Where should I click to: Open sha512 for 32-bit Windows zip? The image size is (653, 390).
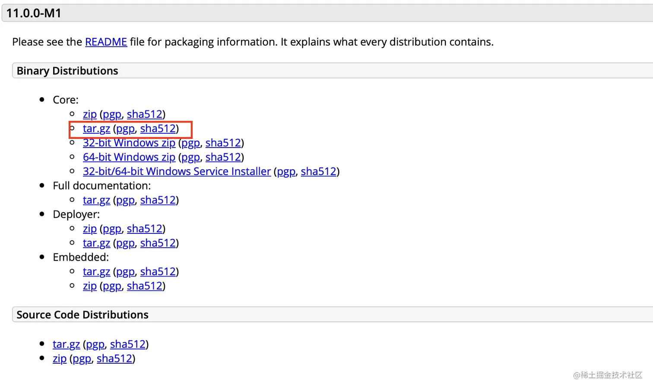coord(223,143)
